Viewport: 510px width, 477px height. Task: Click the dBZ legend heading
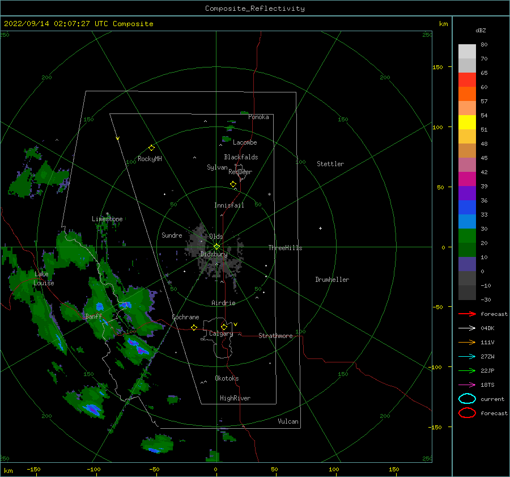[481, 30]
